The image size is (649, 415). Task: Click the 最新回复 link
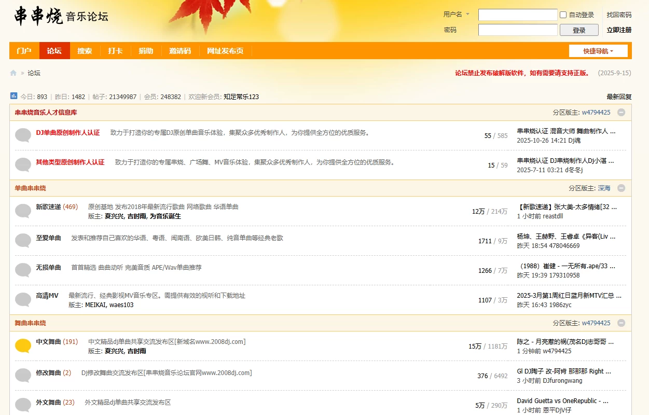pos(618,96)
